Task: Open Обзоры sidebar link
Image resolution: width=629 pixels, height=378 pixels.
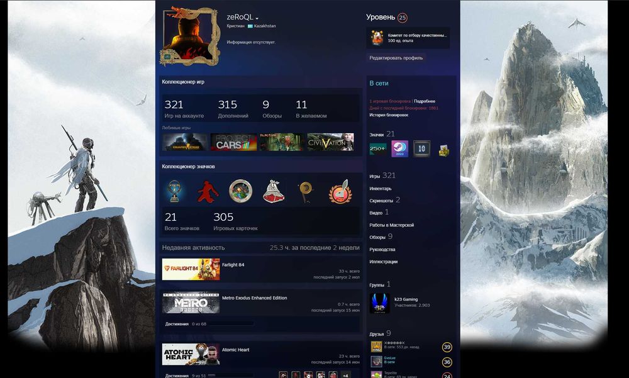Action: (381, 236)
